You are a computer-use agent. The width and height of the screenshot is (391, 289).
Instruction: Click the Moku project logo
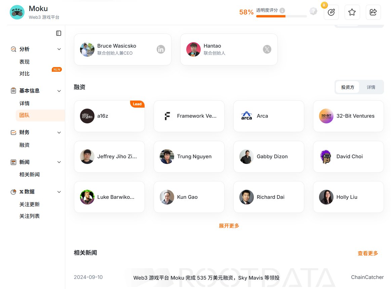click(17, 12)
